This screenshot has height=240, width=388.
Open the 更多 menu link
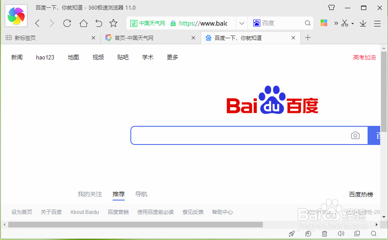[172, 57]
